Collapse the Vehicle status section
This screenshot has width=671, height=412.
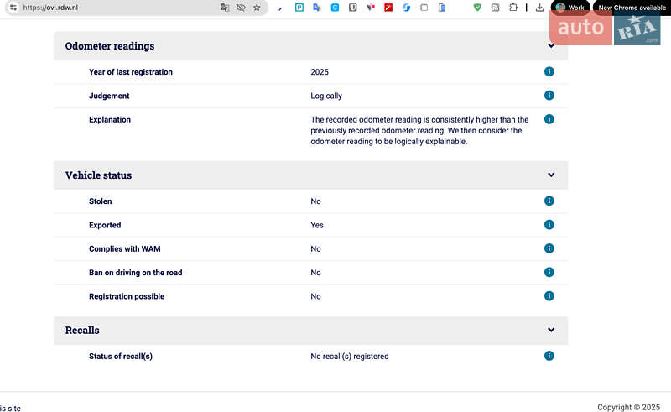click(x=551, y=175)
